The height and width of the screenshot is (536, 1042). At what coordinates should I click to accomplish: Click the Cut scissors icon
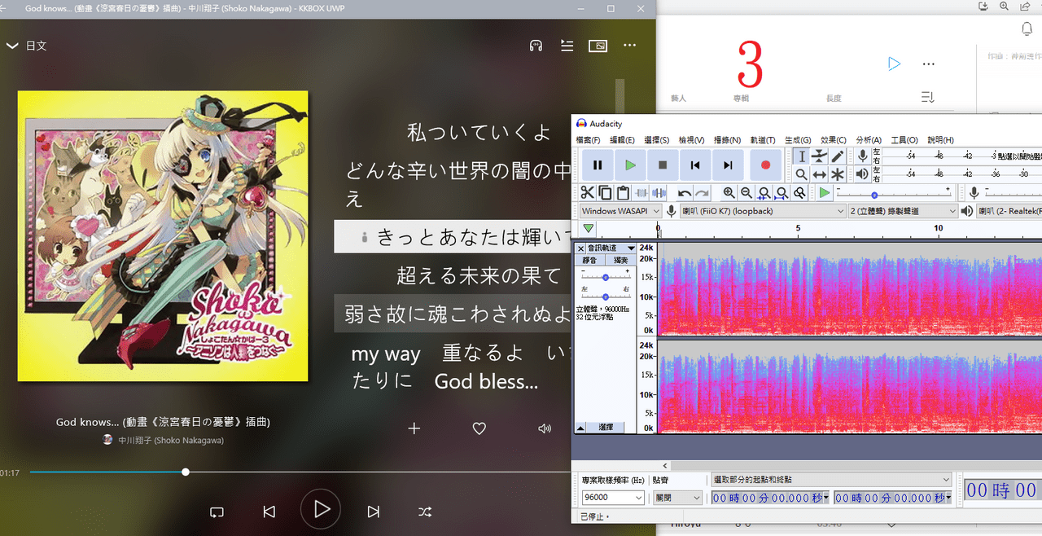pyautogui.click(x=587, y=193)
